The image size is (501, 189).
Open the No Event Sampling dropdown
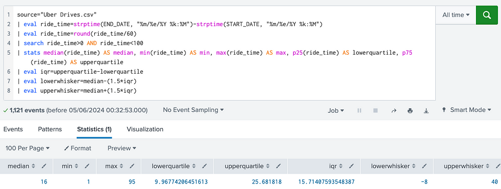point(193,110)
